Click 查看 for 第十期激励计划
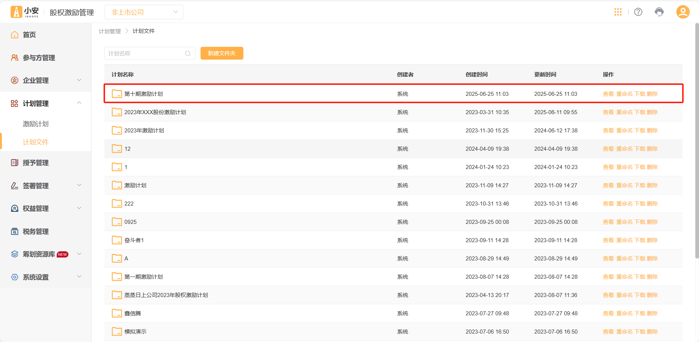The height and width of the screenshot is (342, 699). (608, 94)
